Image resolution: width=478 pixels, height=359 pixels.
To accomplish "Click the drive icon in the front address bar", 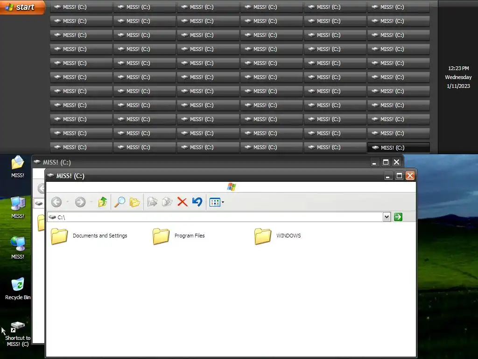I will coord(52,217).
